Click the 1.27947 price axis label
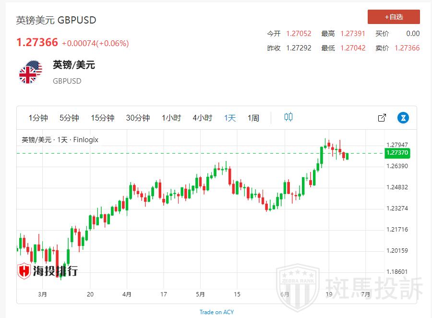This screenshot has width=432, height=318. point(397,145)
